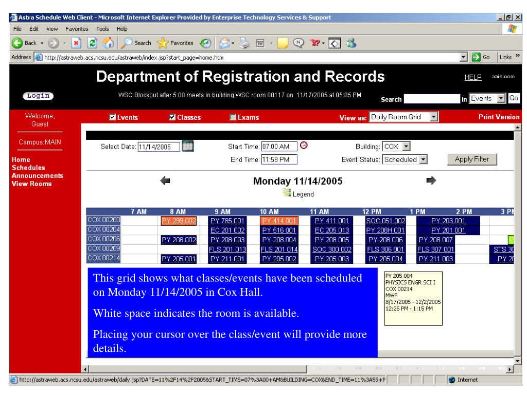The image size is (527, 395).
Task: Click the Yahoo Y! toolbar icon
Action: pos(315,43)
